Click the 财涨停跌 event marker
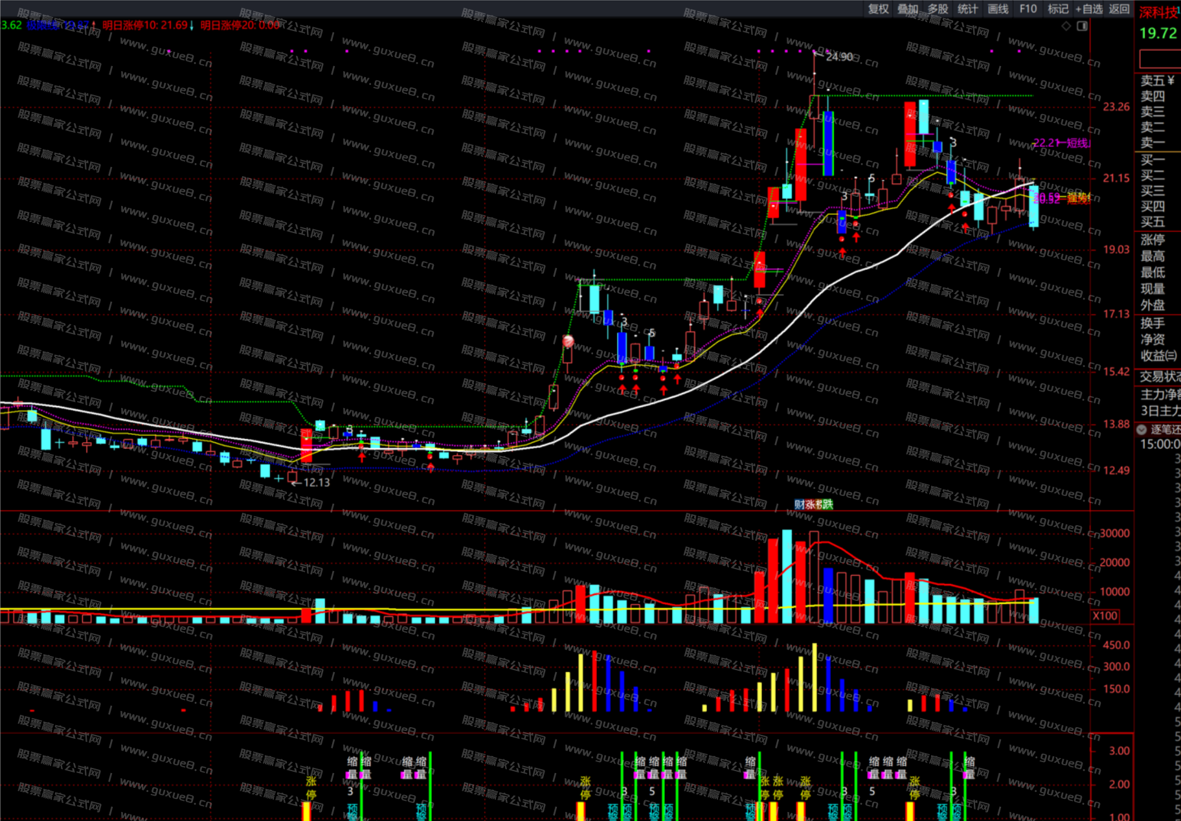 [x=813, y=504]
